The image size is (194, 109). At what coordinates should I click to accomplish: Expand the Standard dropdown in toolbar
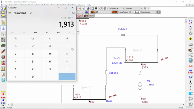pyautogui.click(x=142, y=8)
